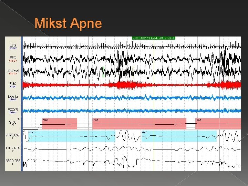Select the EEG channel label
This screenshot has width=248, height=186.
coord(13,58)
